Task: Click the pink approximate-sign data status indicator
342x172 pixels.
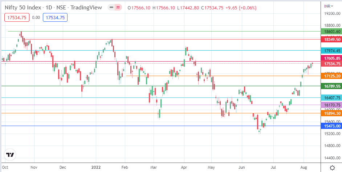Action: (x=118, y=8)
